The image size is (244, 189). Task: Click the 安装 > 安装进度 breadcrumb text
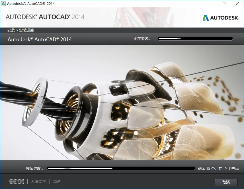[x=20, y=30]
